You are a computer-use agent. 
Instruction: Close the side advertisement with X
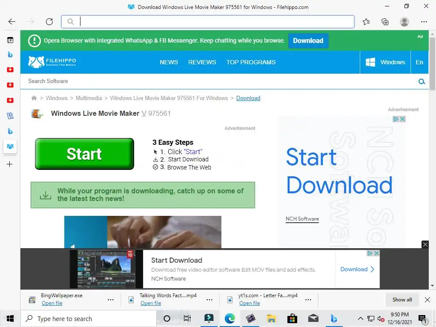tap(402, 119)
